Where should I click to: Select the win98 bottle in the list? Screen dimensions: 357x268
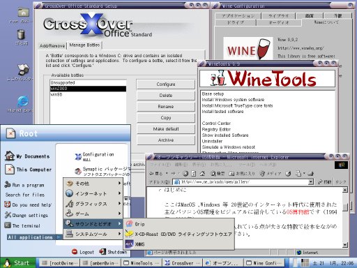tap(88, 94)
